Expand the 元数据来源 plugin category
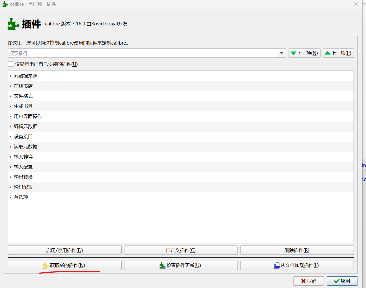366x288 pixels. [10, 76]
